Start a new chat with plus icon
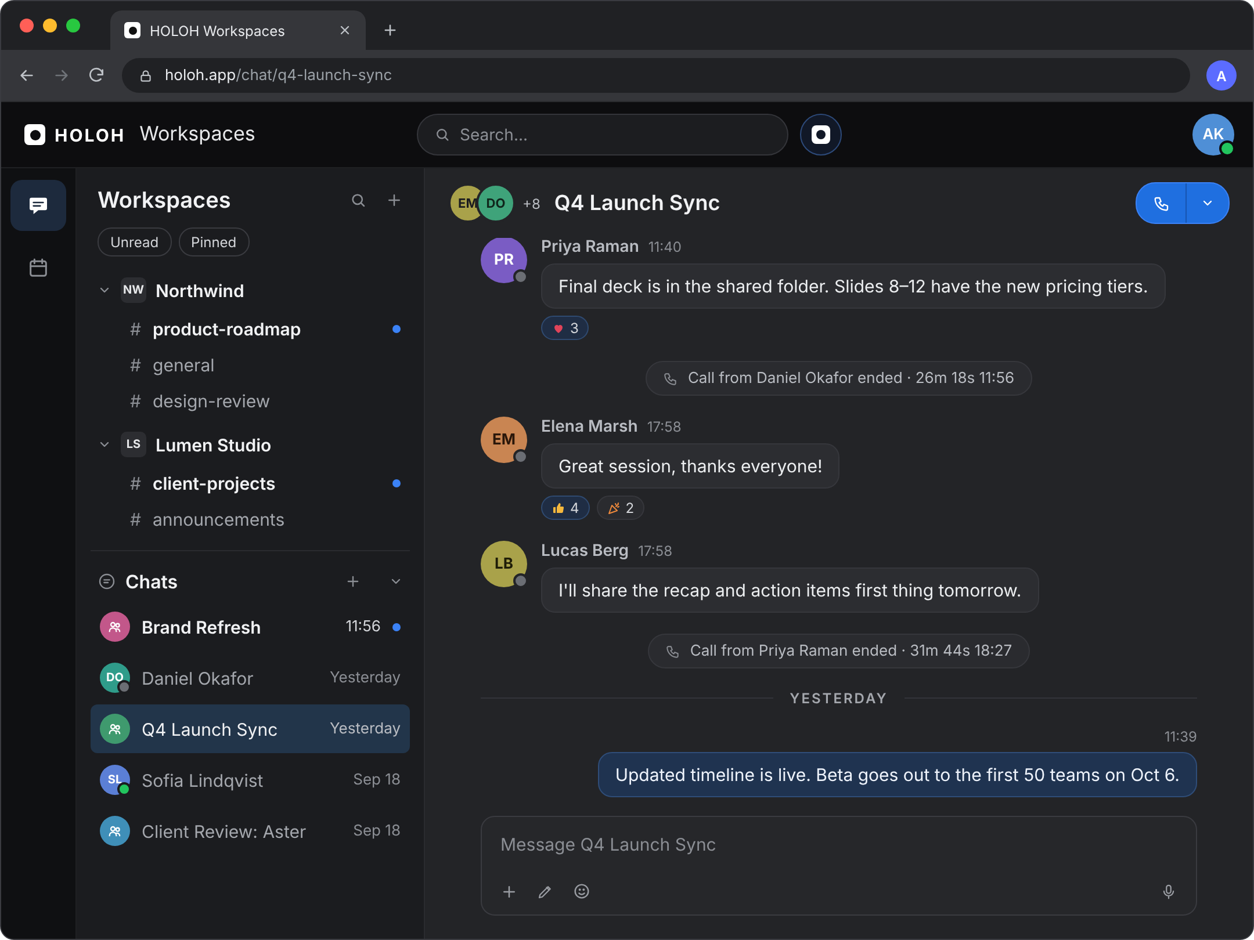Viewport: 1254px width, 940px height. [x=353, y=581]
